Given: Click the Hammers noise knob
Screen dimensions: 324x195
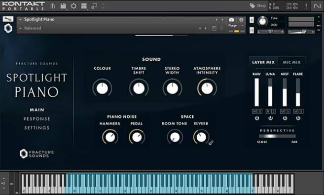Looking at the screenshot, I should [x=110, y=137].
